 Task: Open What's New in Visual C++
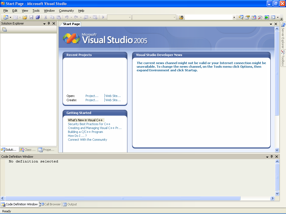[85, 120]
